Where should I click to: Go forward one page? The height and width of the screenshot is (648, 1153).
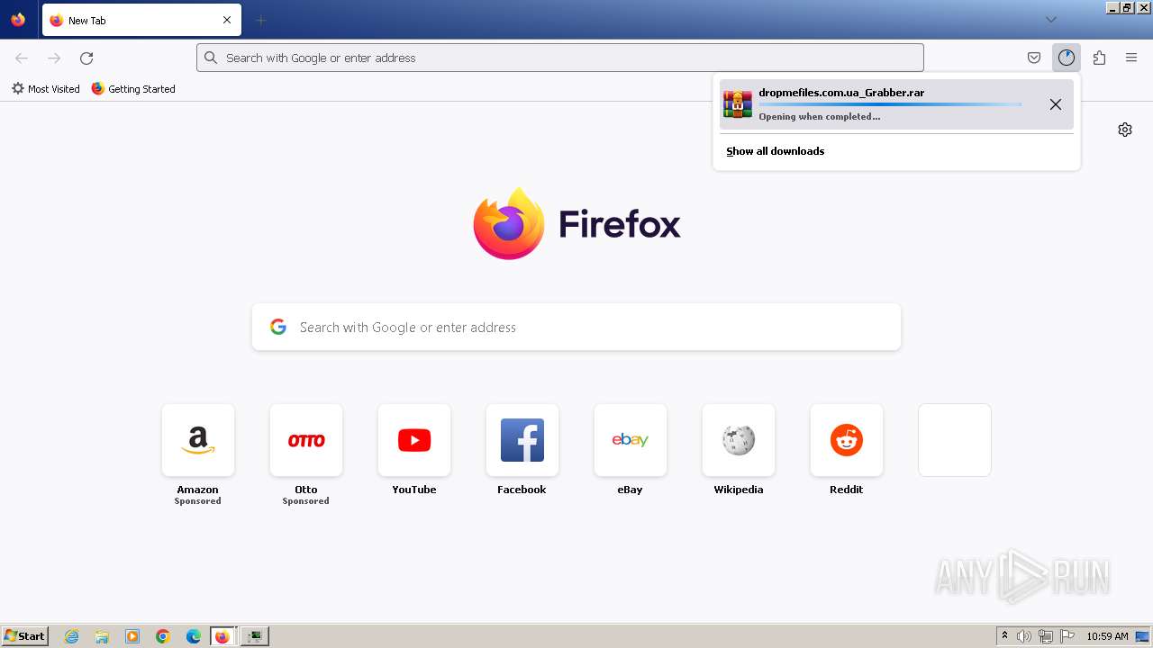click(54, 58)
